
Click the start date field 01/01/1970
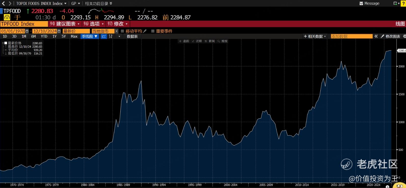point(13,31)
